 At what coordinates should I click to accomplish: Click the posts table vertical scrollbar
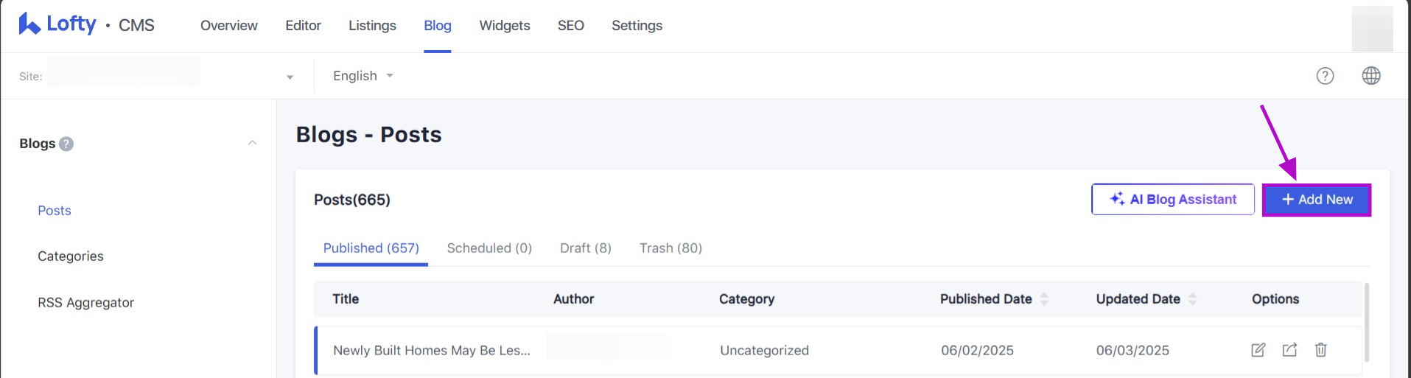1367,322
